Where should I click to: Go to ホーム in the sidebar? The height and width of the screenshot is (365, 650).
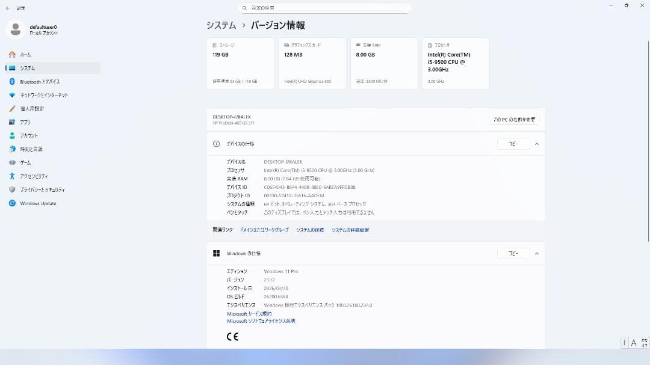pos(52,54)
